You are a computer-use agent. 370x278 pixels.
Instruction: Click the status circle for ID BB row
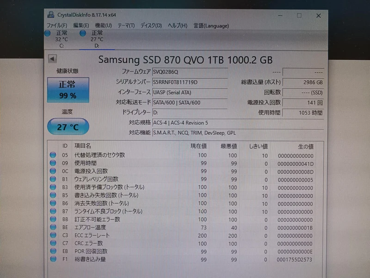coord(53,219)
